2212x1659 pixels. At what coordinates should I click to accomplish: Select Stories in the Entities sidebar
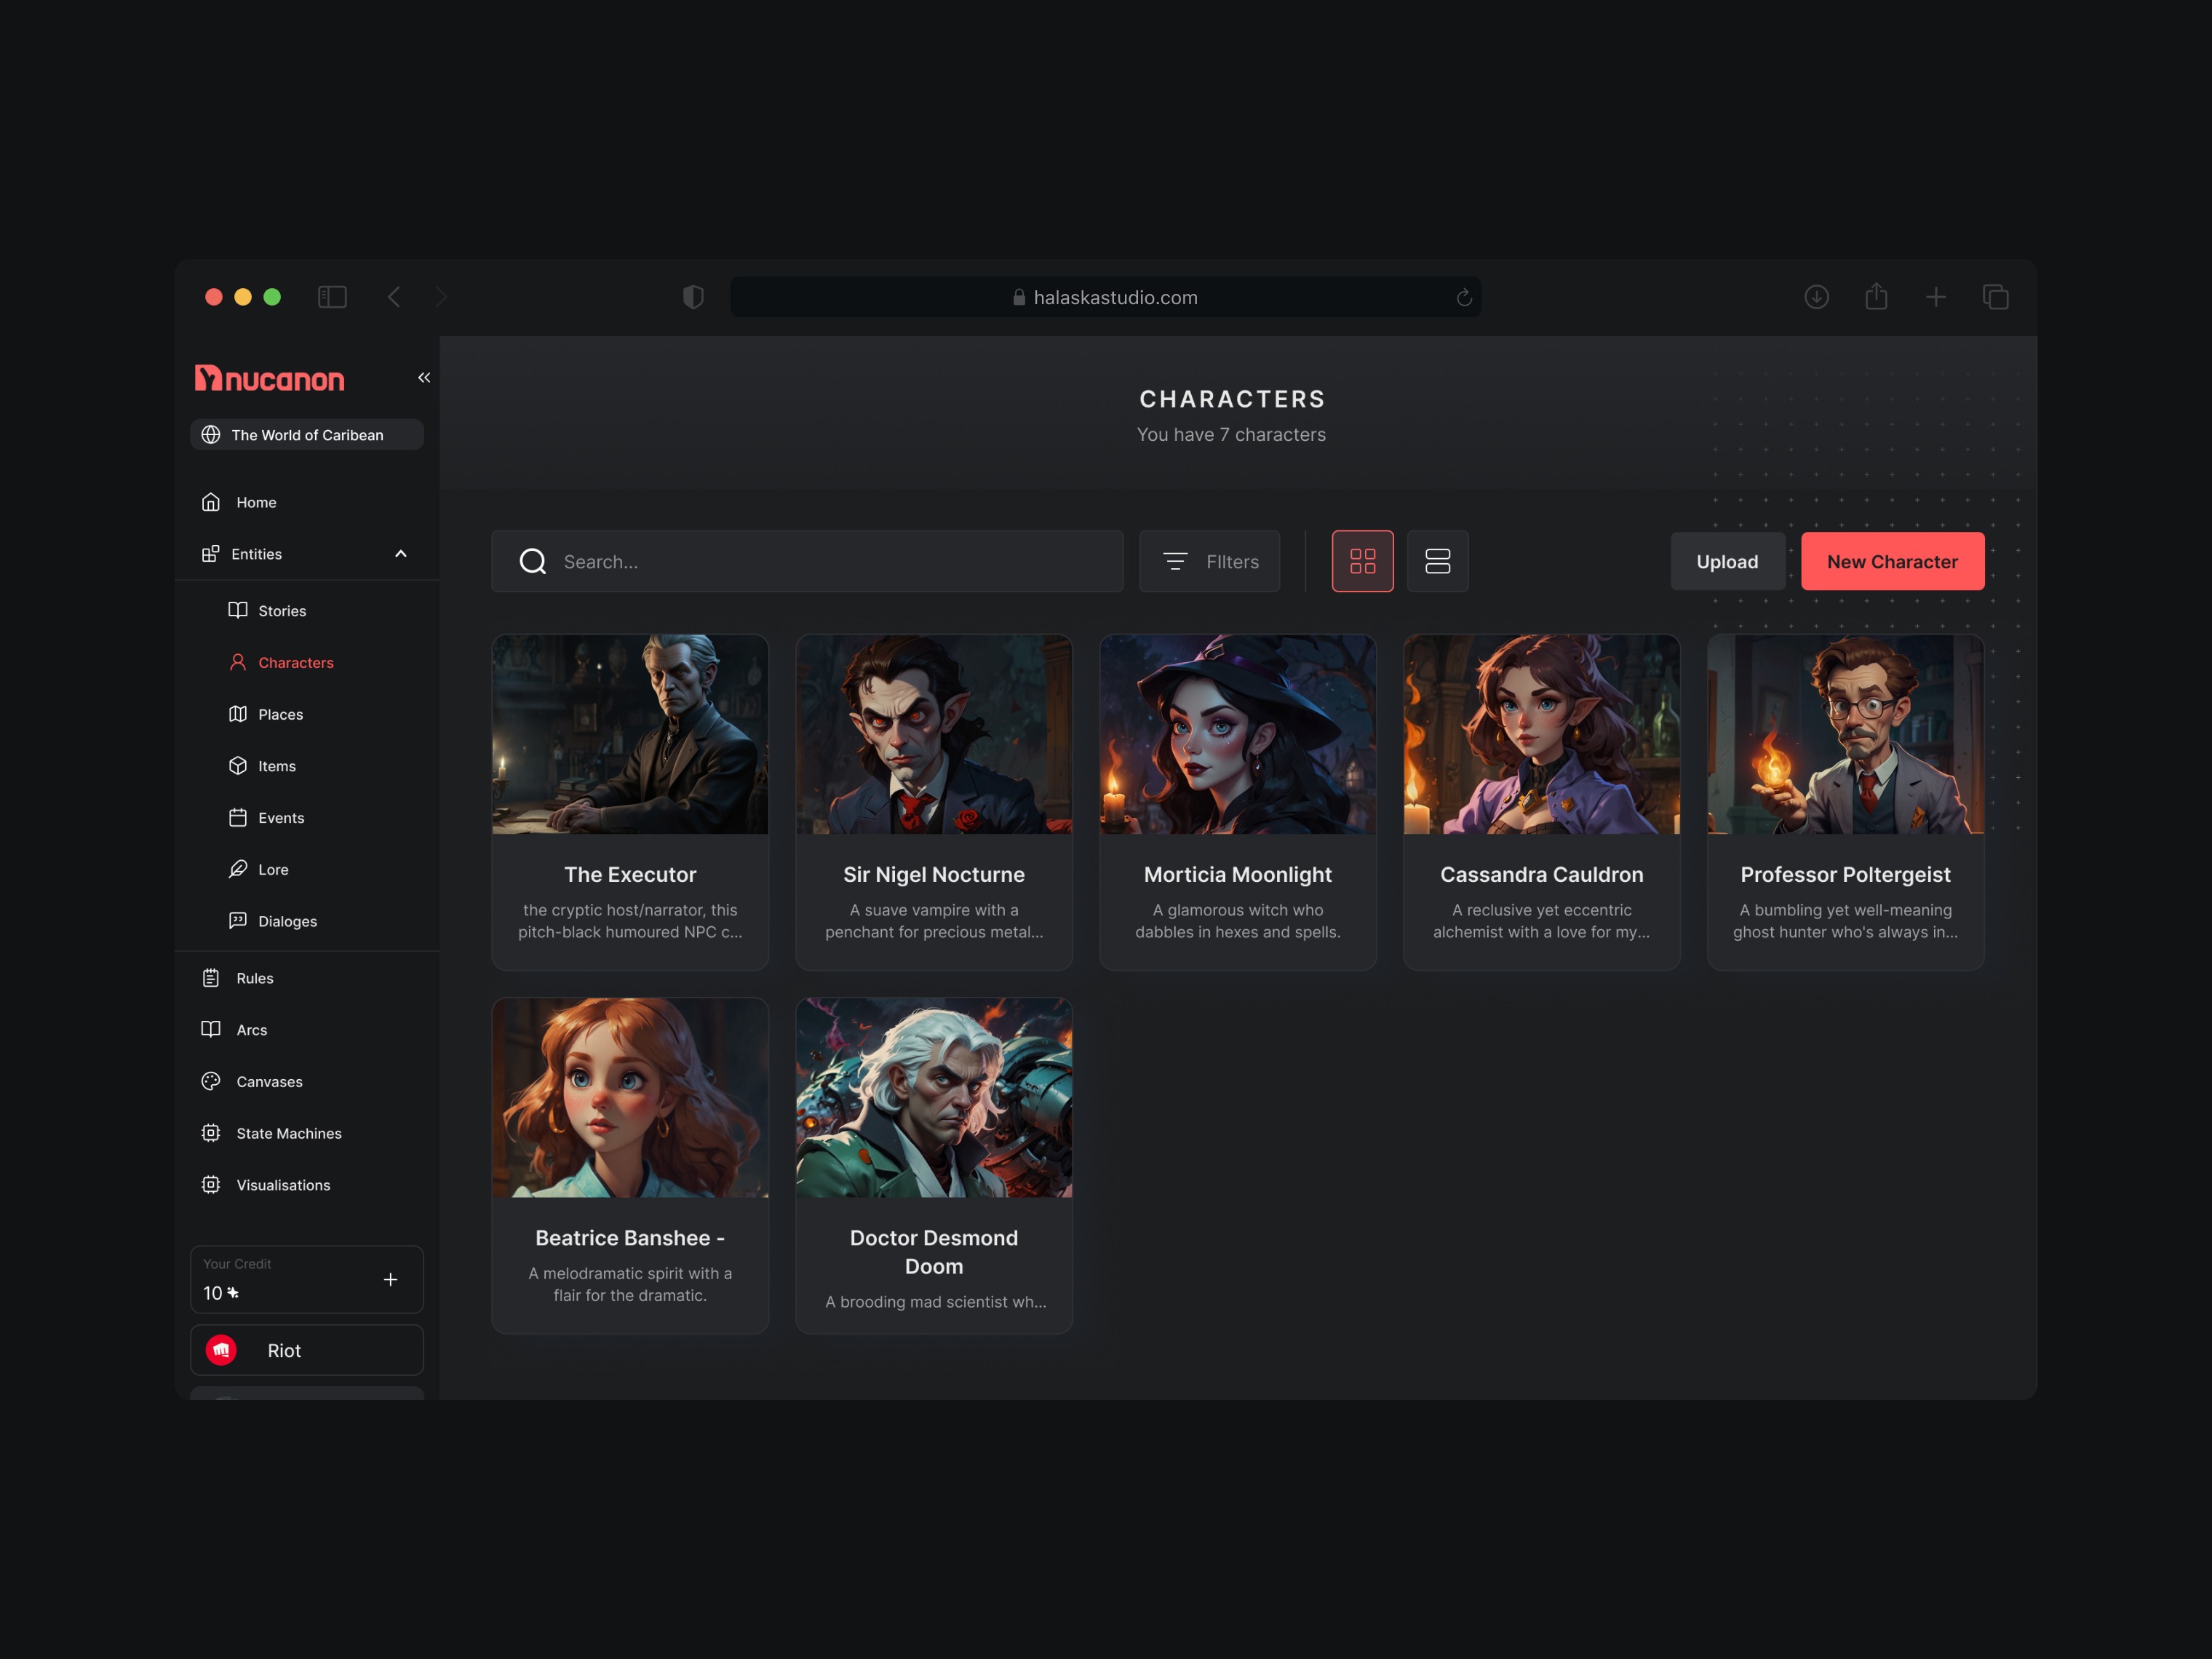[x=281, y=610]
